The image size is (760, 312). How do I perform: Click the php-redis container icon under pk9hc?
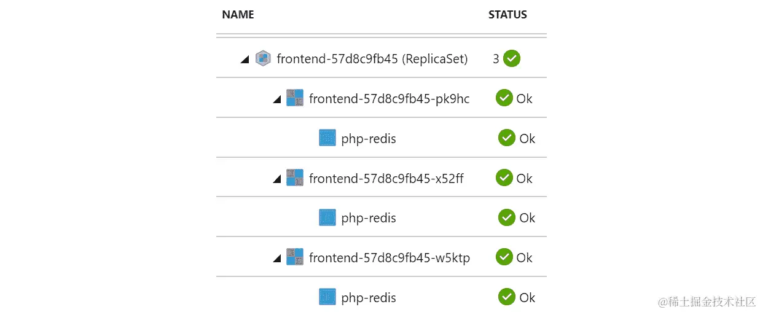[327, 138]
